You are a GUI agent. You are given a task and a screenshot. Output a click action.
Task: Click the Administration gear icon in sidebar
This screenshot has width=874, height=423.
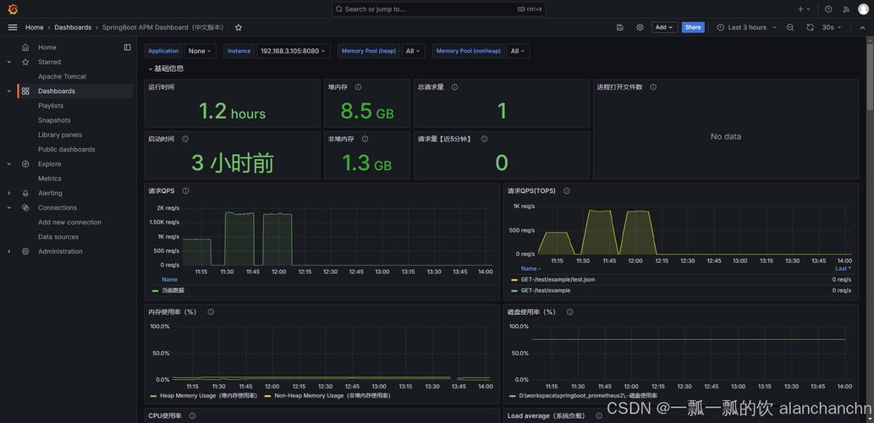[25, 251]
